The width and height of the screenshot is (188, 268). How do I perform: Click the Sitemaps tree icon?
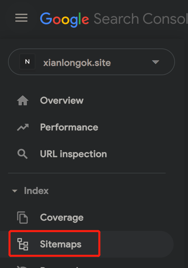coord(23,244)
